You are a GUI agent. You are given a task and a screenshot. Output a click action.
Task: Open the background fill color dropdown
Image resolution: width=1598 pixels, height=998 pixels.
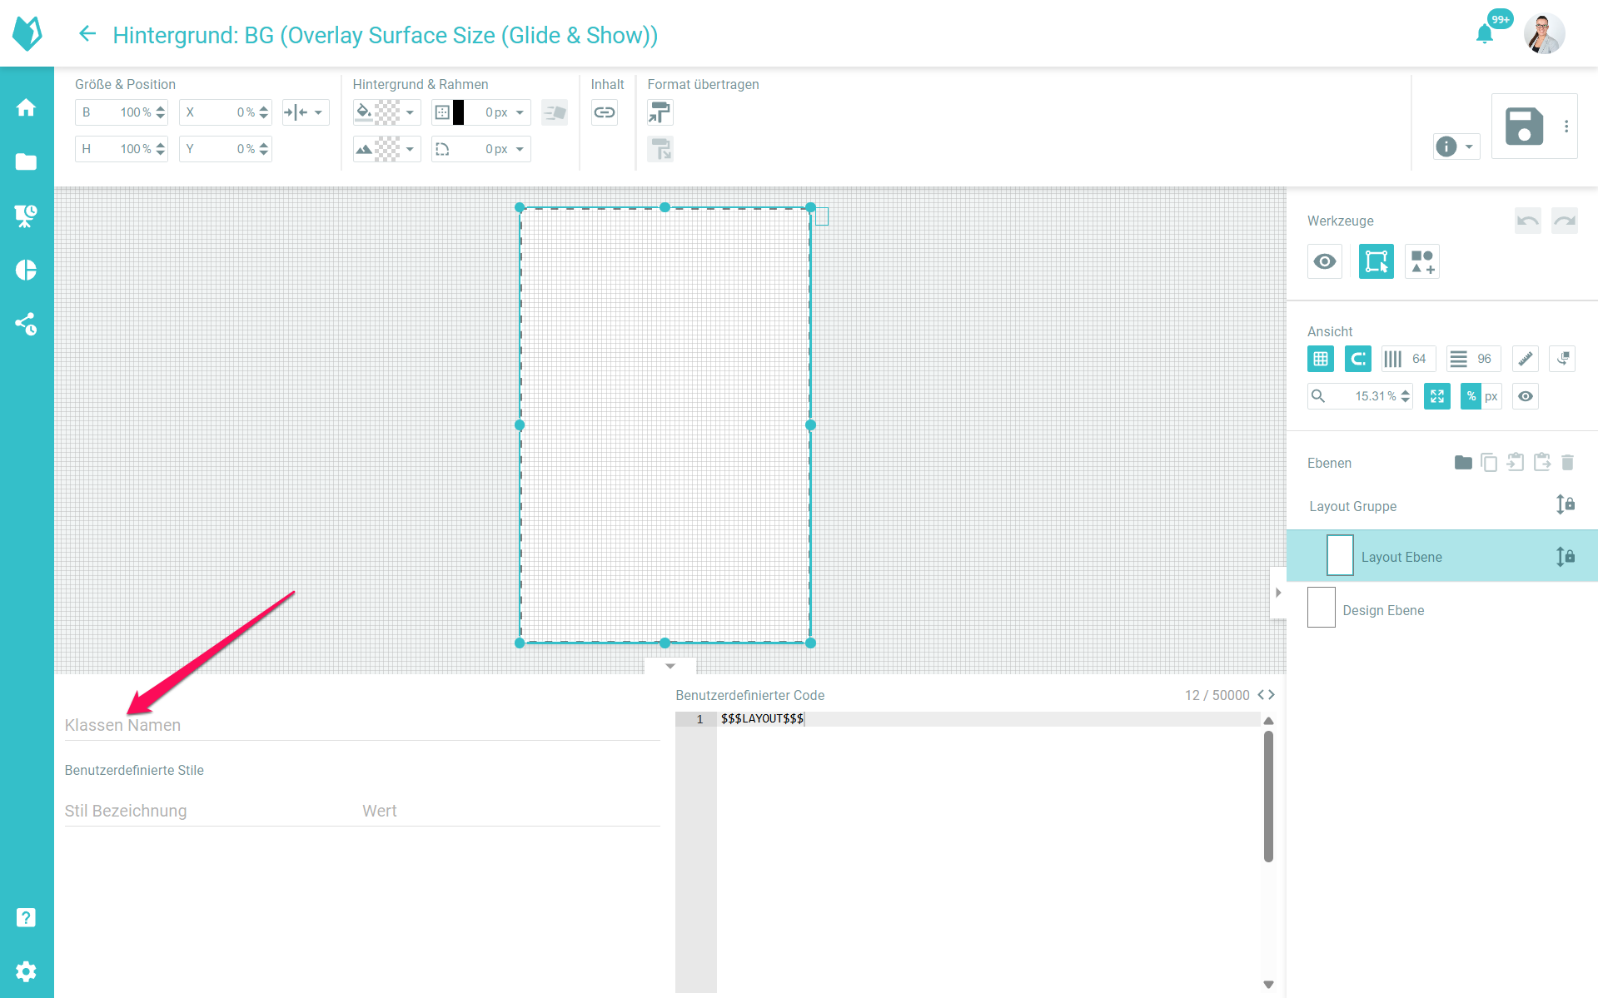tap(410, 112)
